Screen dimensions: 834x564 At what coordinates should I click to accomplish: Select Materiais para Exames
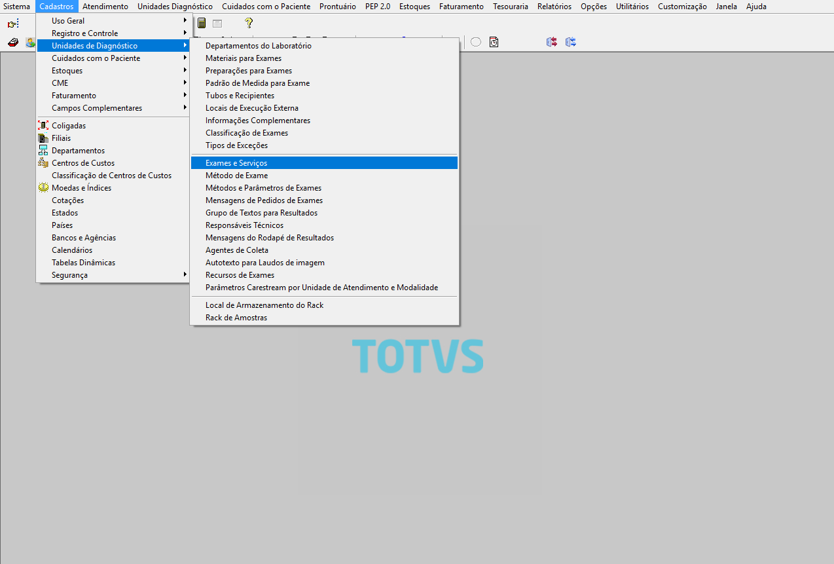[324, 58]
